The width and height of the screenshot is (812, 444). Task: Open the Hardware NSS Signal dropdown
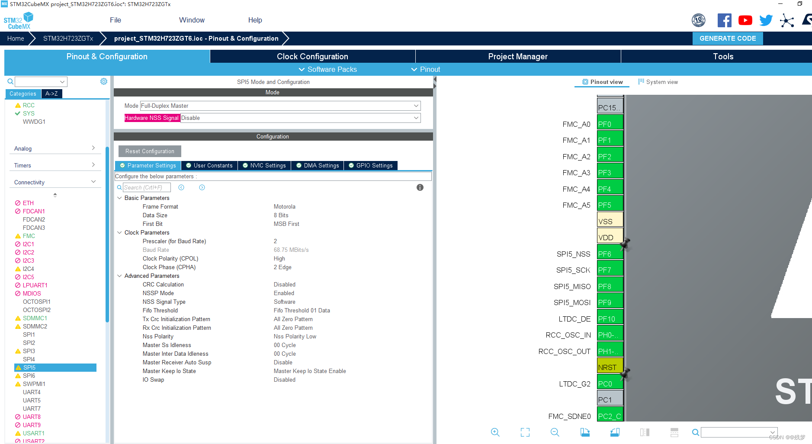300,118
